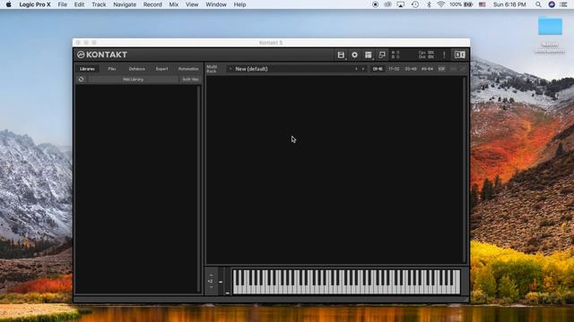
Task: Open the Apple menu
Action: (x=8, y=4)
